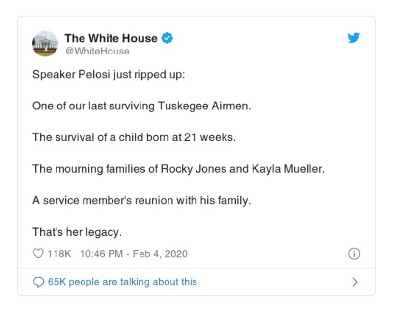The width and height of the screenshot is (393, 321).
Task: Click '65K people are talking about this'
Action: [x=121, y=281]
